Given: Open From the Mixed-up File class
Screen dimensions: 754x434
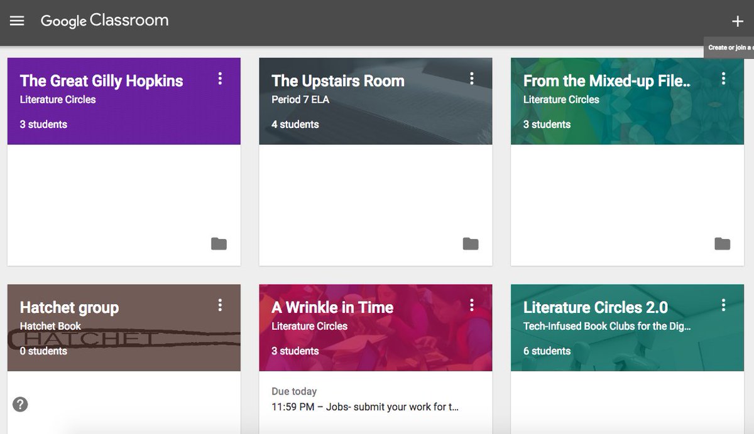Looking at the screenshot, I should click(606, 81).
